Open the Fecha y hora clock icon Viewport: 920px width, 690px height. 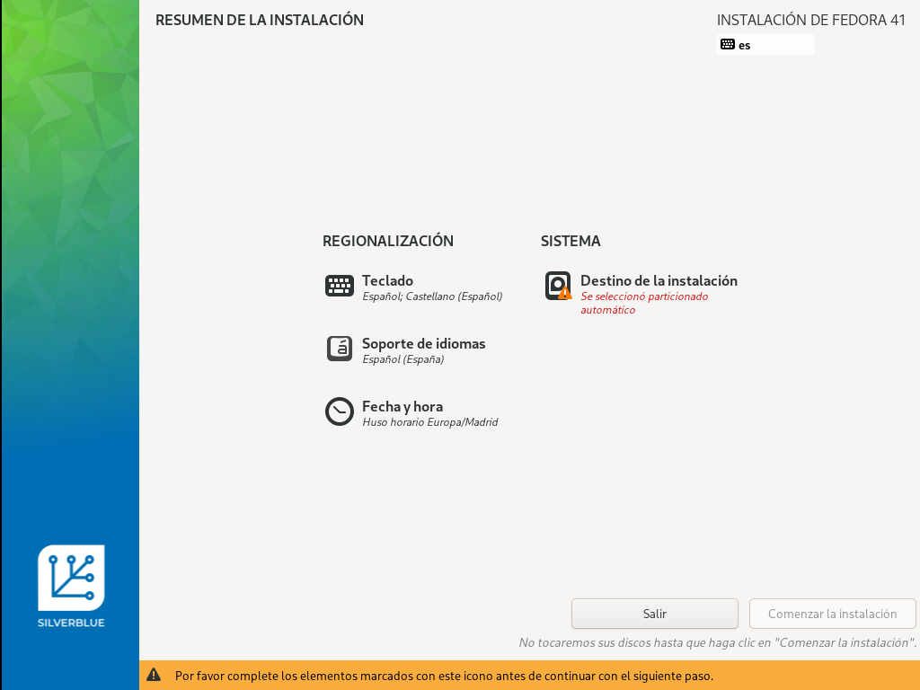339,411
